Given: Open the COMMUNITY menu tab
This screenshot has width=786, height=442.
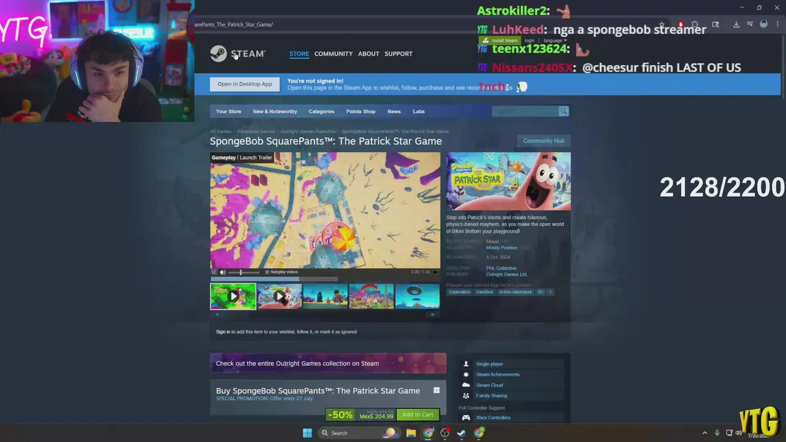Looking at the screenshot, I should [333, 54].
